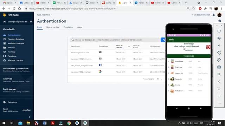Open Realtime Database in sidebar

pyautogui.click(x=16, y=43)
